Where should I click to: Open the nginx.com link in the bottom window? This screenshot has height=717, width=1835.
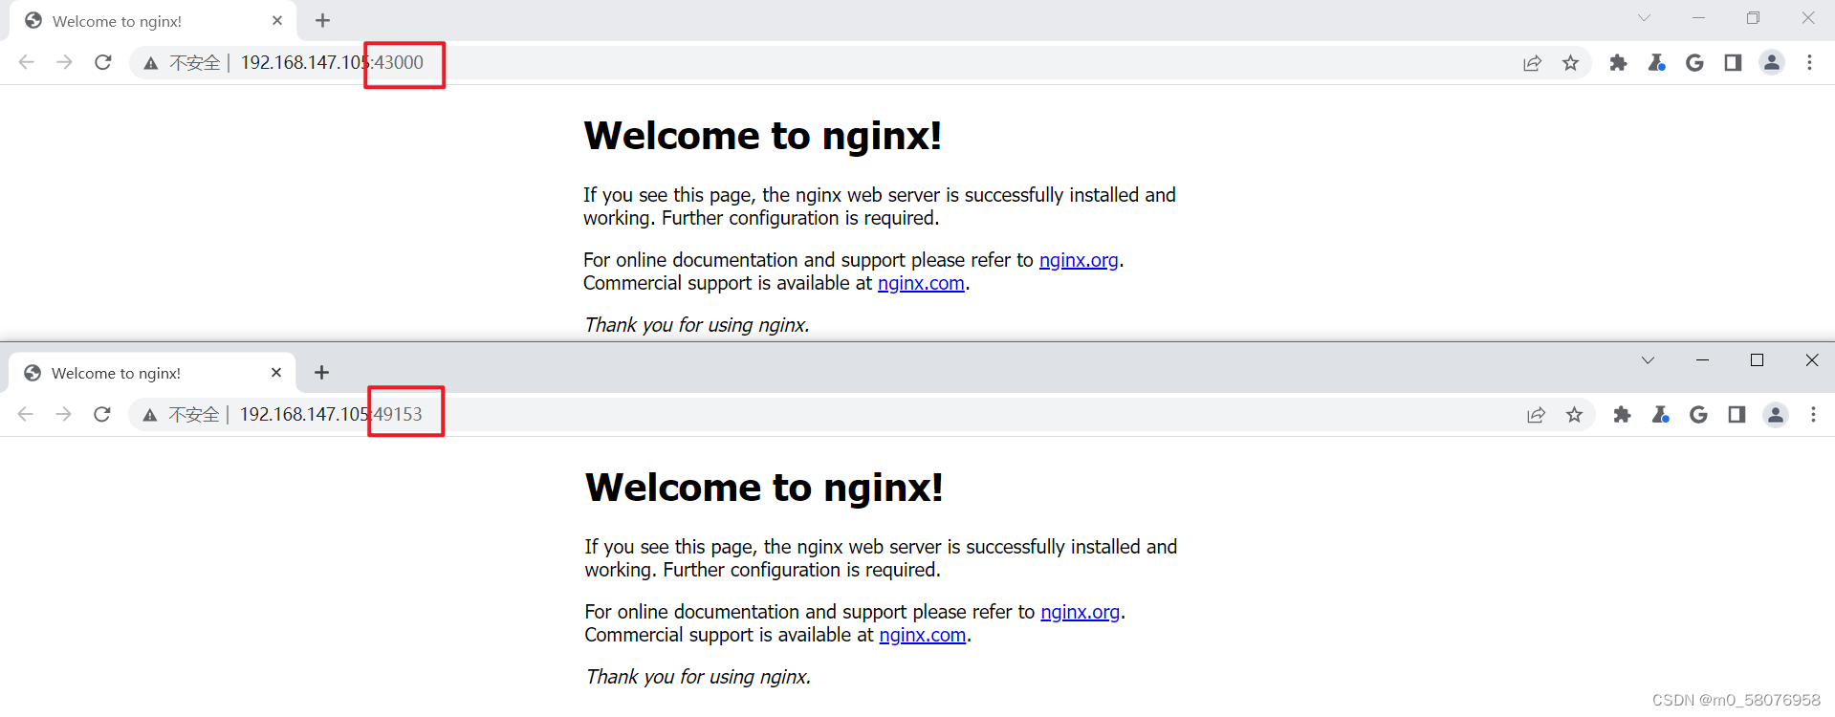pos(923,635)
